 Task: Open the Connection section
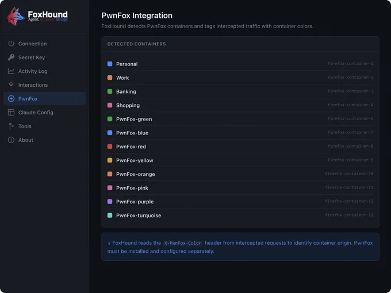point(44,44)
